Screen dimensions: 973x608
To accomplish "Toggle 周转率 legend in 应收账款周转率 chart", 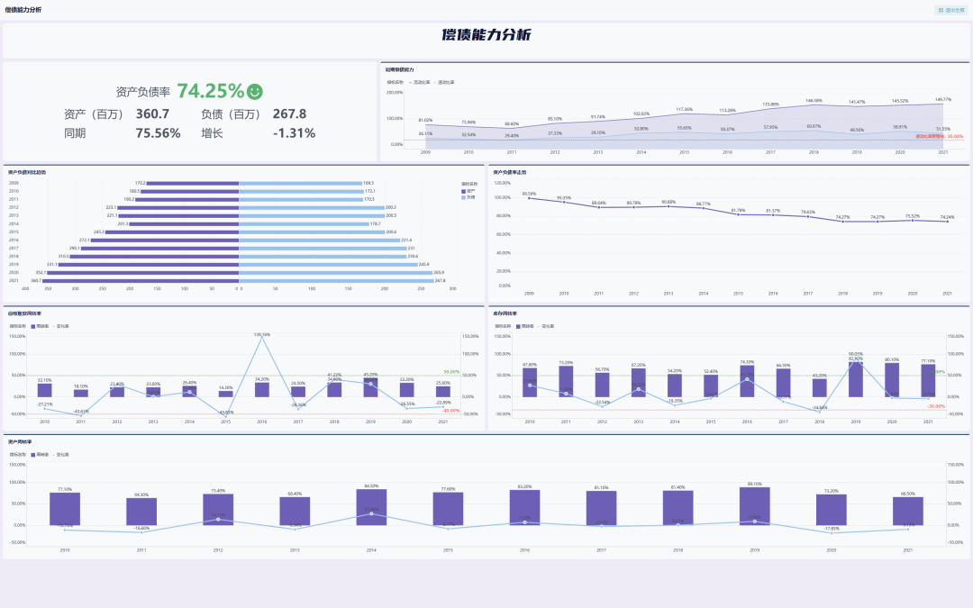I will (x=40, y=326).
